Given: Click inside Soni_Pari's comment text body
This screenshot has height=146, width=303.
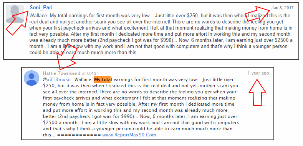Looking at the screenshot, I should (161, 34).
